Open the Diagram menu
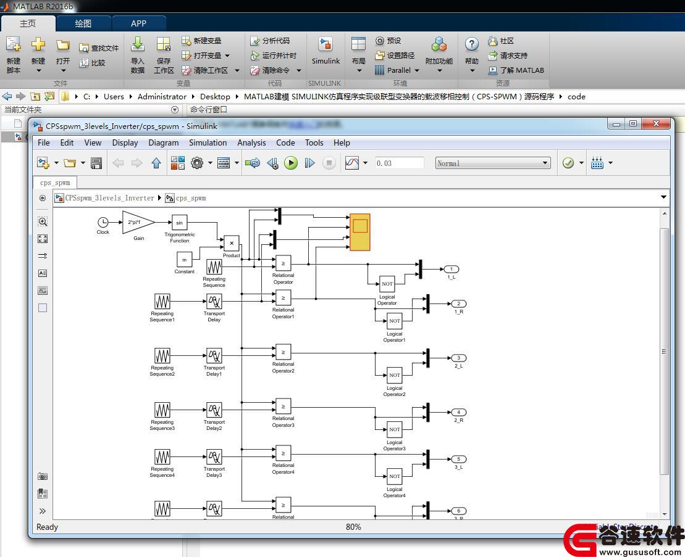Screen dimensions: 685x557 pos(164,142)
